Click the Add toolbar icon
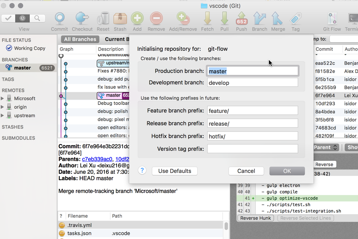This screenshot has height=239, width=358. [x=137, y=18]
